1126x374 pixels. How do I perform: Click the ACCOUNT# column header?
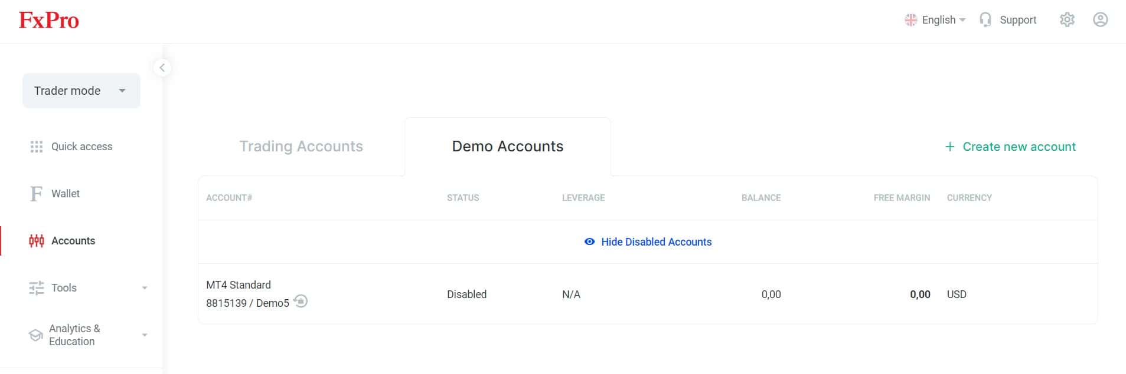[229, 198]
